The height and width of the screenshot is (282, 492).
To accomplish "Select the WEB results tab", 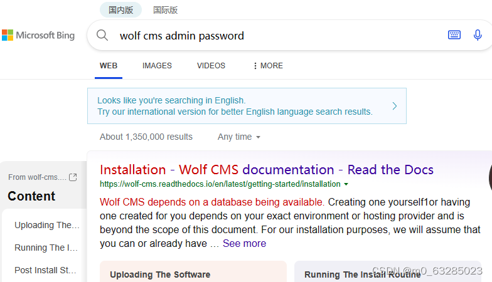I will tap(109, 66).
